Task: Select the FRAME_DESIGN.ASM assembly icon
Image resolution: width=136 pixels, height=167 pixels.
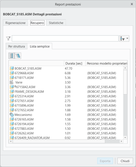Action: point(12,92)
